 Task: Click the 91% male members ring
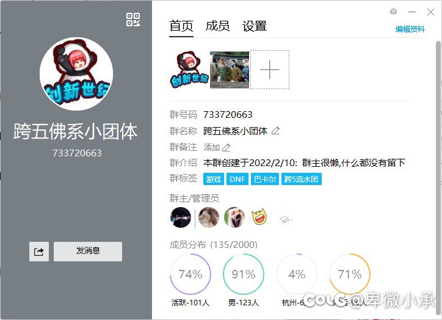[x=244, y=274]
